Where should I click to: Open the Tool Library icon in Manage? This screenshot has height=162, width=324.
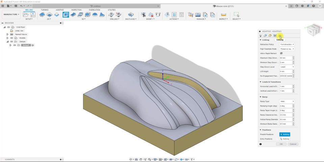pyautogui.click(x=191, y=15)
